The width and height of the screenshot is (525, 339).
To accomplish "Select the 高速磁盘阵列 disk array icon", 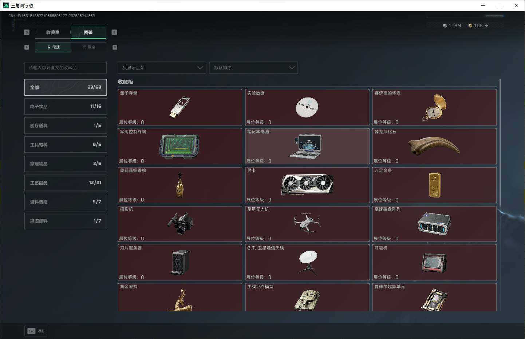I will click(x=434, y=224).
